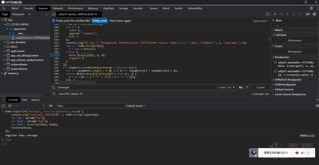
Task: Enable the d.encrypt breakpoint checkbox
Action: point(275,63)
